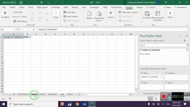The image size is (190, 107).
Task: Expand the Name Box dropdown
Action: [x=14, y=29]
